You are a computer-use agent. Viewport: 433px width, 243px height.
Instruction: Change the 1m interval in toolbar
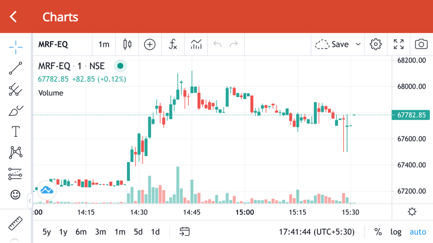click(104, 44)
